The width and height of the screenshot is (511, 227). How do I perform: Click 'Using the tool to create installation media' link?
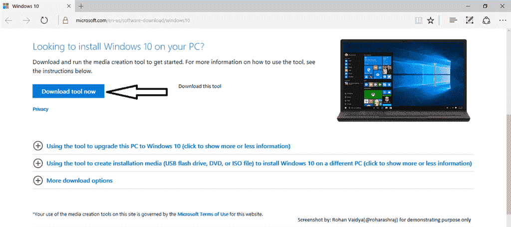259,163
